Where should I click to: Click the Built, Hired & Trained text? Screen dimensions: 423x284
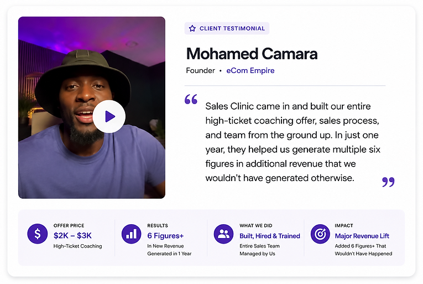click(270, 236)
